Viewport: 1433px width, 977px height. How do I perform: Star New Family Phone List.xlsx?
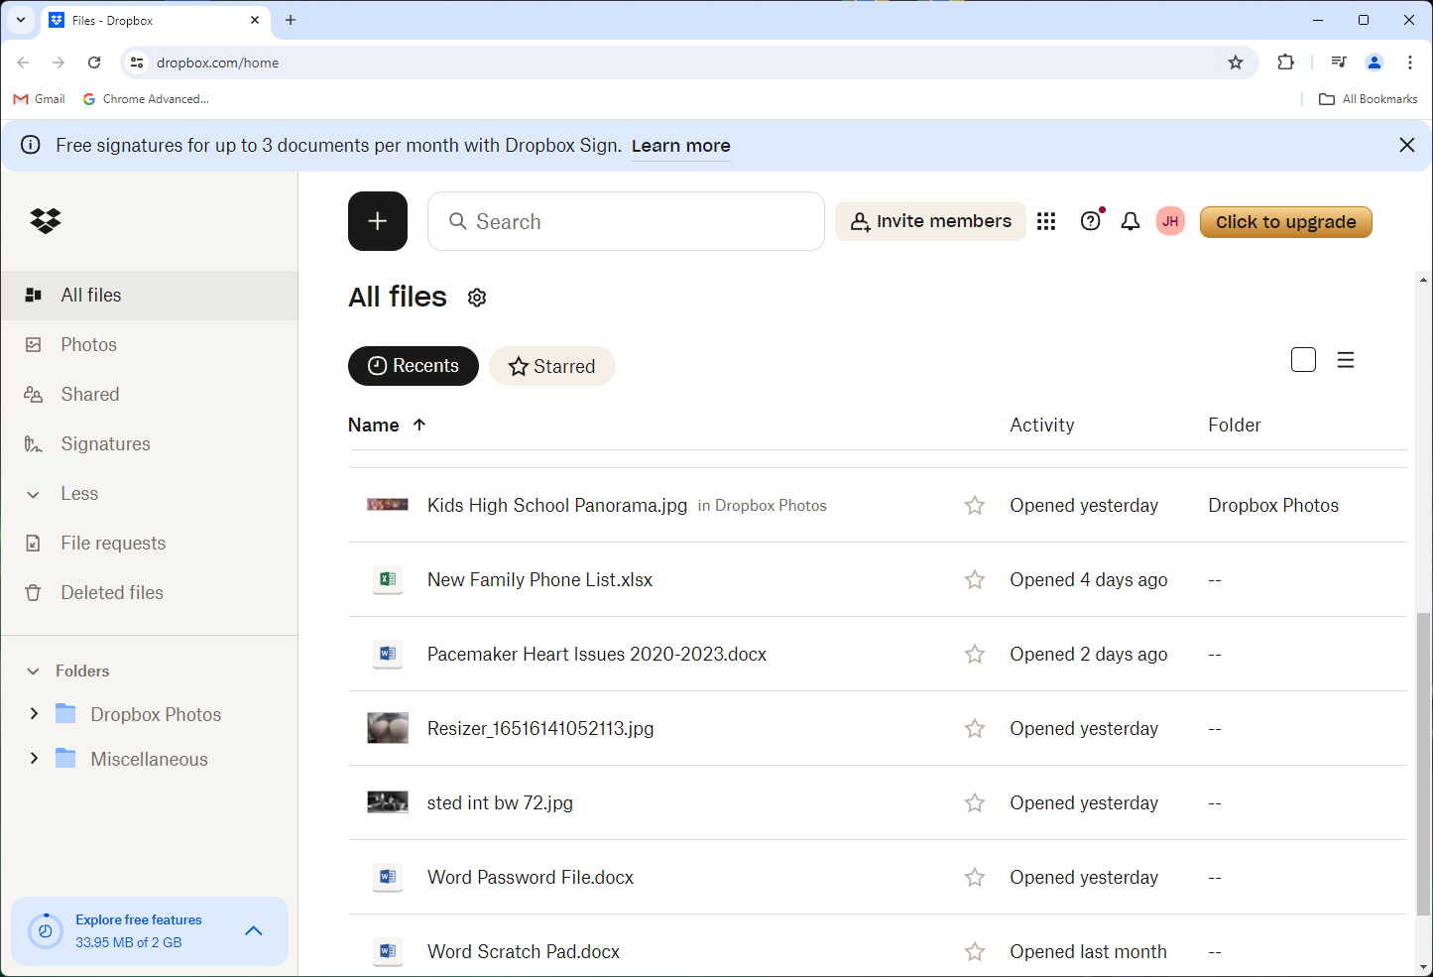(x=975, y=579)
